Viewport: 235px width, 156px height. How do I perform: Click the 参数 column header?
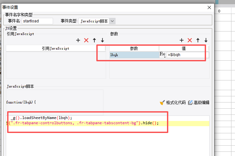pyautogui.click(x=134, y=49)
